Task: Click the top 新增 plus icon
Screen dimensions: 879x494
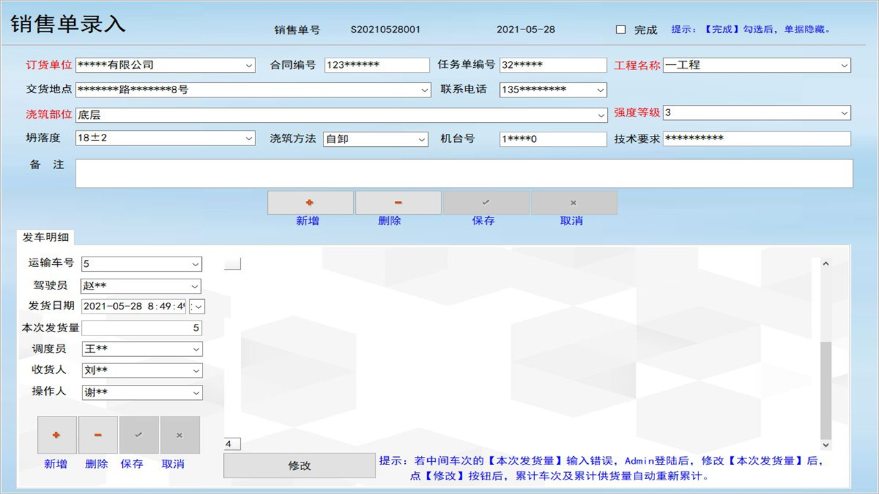Action: coord(310,202)
